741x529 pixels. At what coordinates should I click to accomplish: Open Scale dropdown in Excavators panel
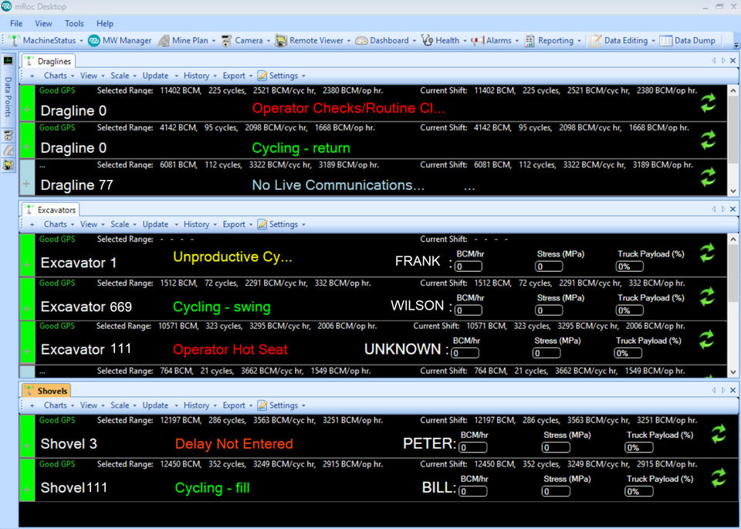pyautogui.click(x=123, y=225)
